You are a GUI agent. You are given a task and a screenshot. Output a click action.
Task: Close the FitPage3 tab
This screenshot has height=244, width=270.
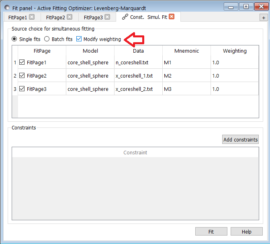pyautogui.click(x=107, y=17)
